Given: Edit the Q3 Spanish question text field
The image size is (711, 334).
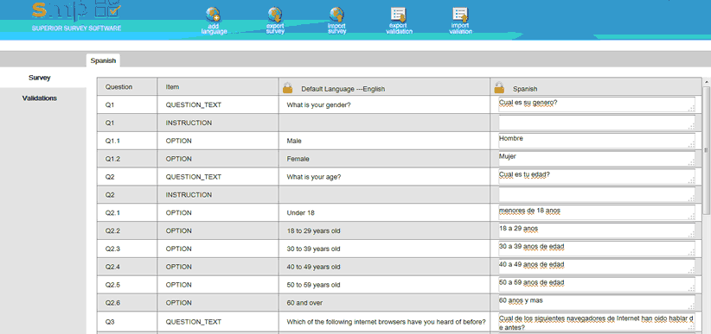Looking at the screenshot, I should 596,322.
